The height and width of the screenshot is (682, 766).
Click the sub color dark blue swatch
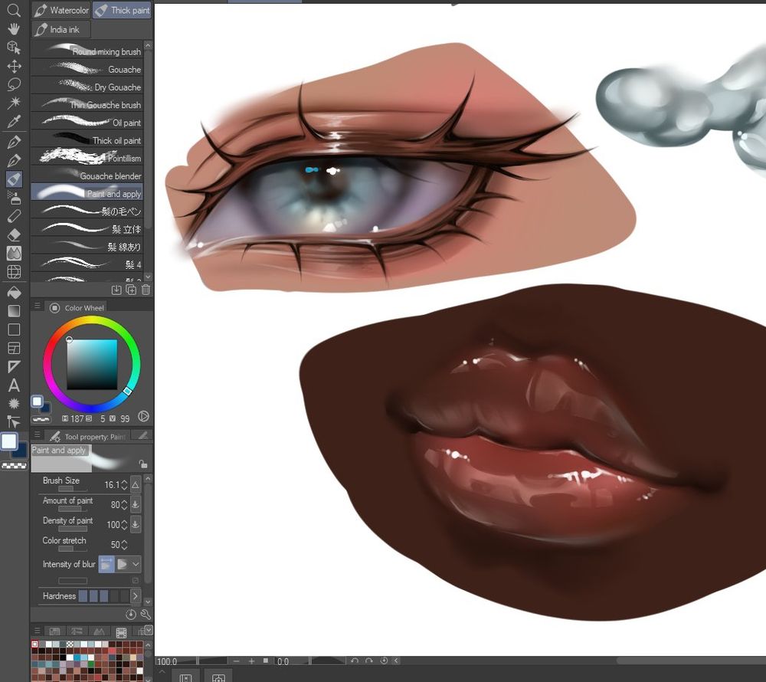(21, 452)
